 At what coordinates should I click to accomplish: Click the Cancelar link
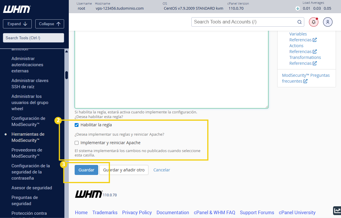point(162,170)
